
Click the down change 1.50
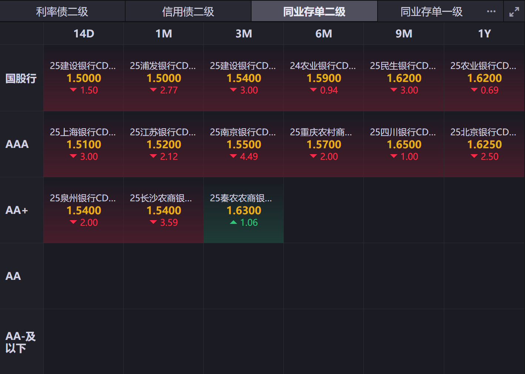coord(84,90)
